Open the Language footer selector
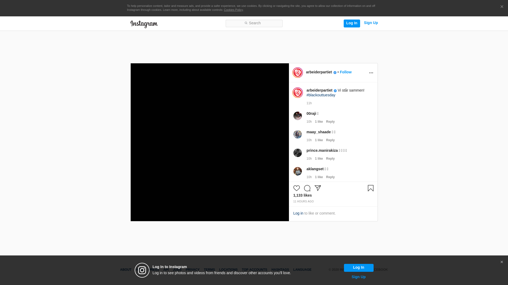The height and width of the screenshot is (285, 508). pyautogui.click(x=302, y=270)
